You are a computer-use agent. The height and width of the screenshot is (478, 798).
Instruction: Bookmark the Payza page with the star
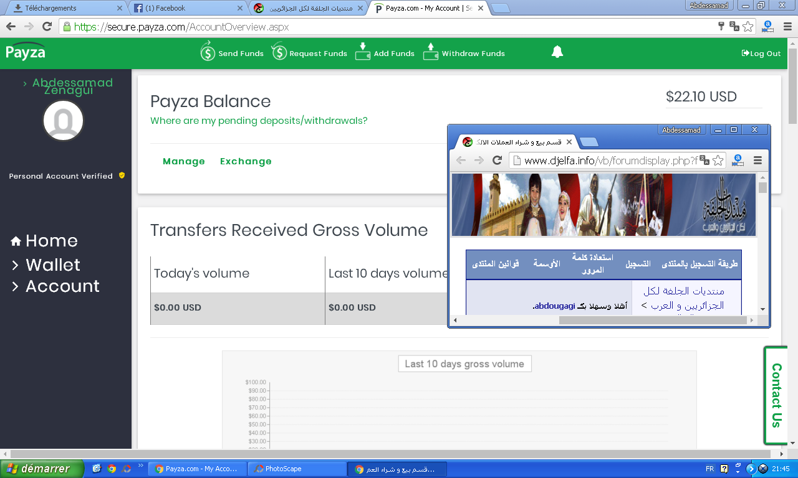click(x=748, y=27)
